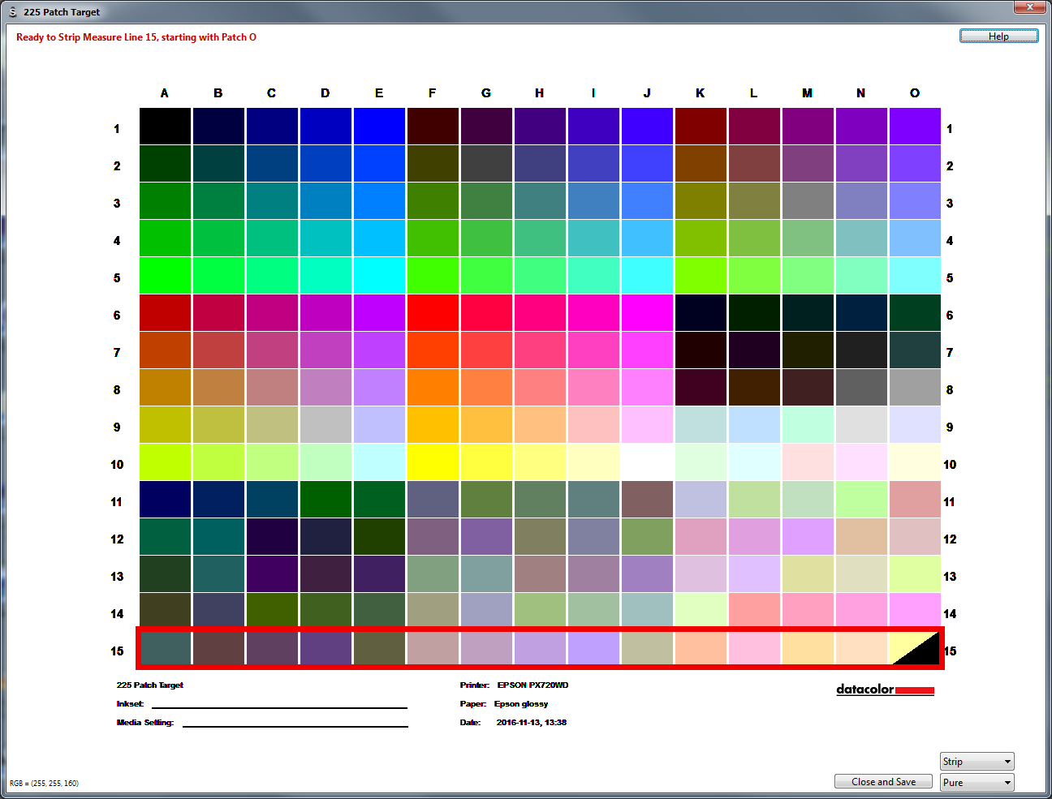
Task: Click the Help button
Action: pos(998,36)
